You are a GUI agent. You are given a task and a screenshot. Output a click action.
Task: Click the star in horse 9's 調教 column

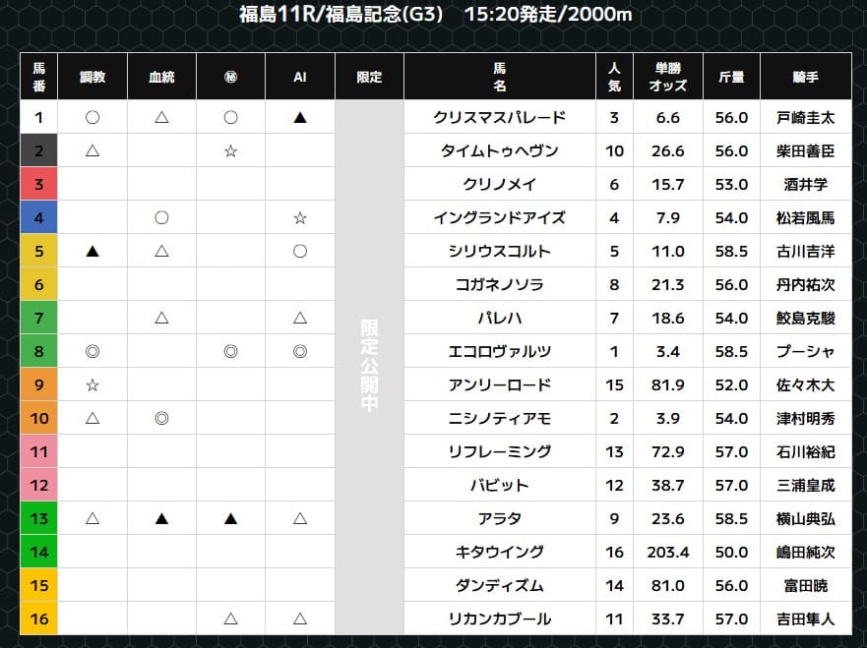click(93, 385)
